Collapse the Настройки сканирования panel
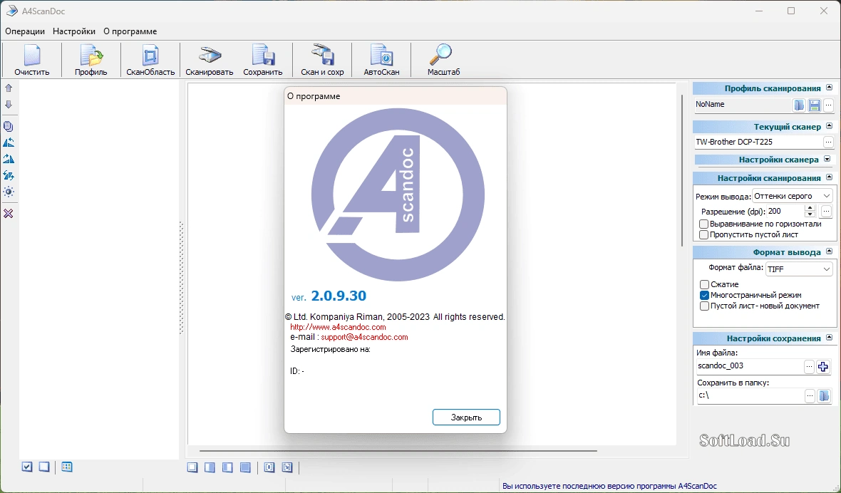Image resolution: width=841 pixels, height=493 pixels. point(829,177)
